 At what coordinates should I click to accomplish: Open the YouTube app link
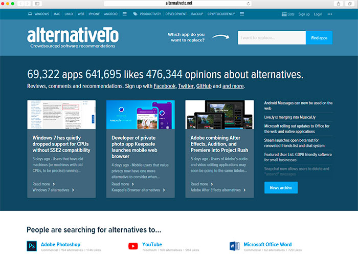(152, 244)
